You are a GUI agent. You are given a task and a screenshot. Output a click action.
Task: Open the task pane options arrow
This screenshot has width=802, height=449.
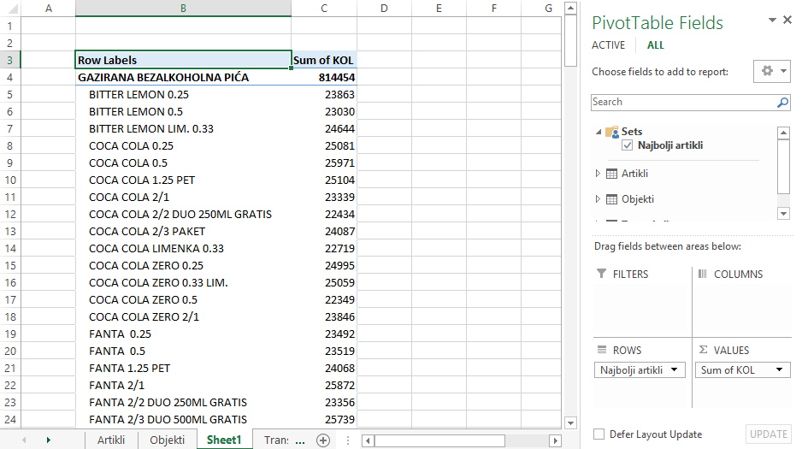pyautogui.click(x=772, y=20)
